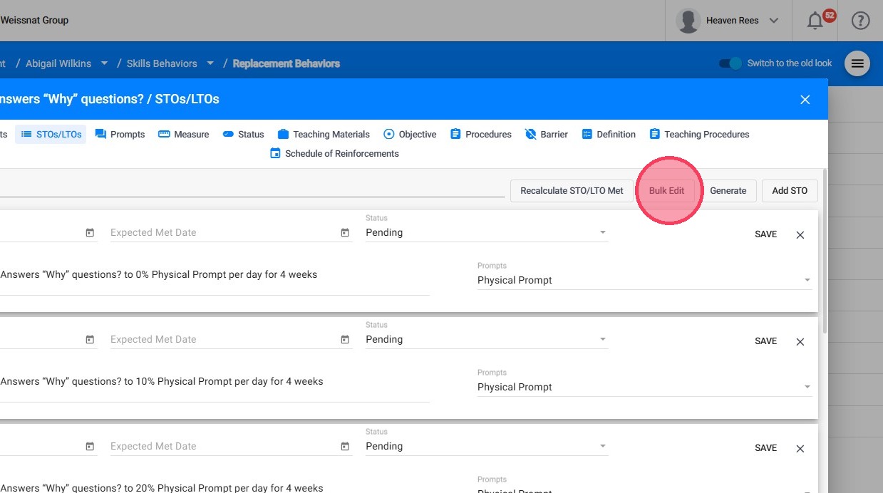Screen dimensions: 883x493
Task: Open the Schedule of Reinforcements tab
Action: click(x=334, y=153)
